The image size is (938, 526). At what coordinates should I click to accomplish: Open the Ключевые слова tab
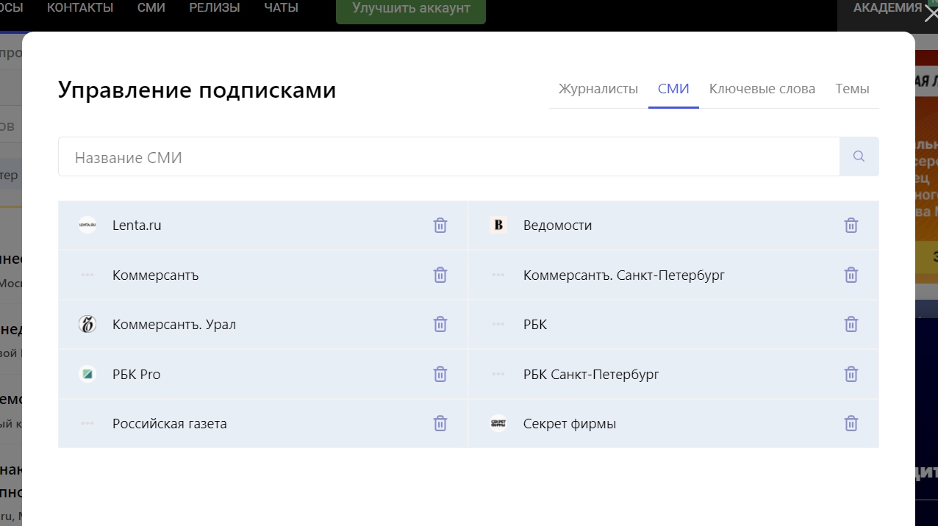pyautogui.click(x=762, y=89)
